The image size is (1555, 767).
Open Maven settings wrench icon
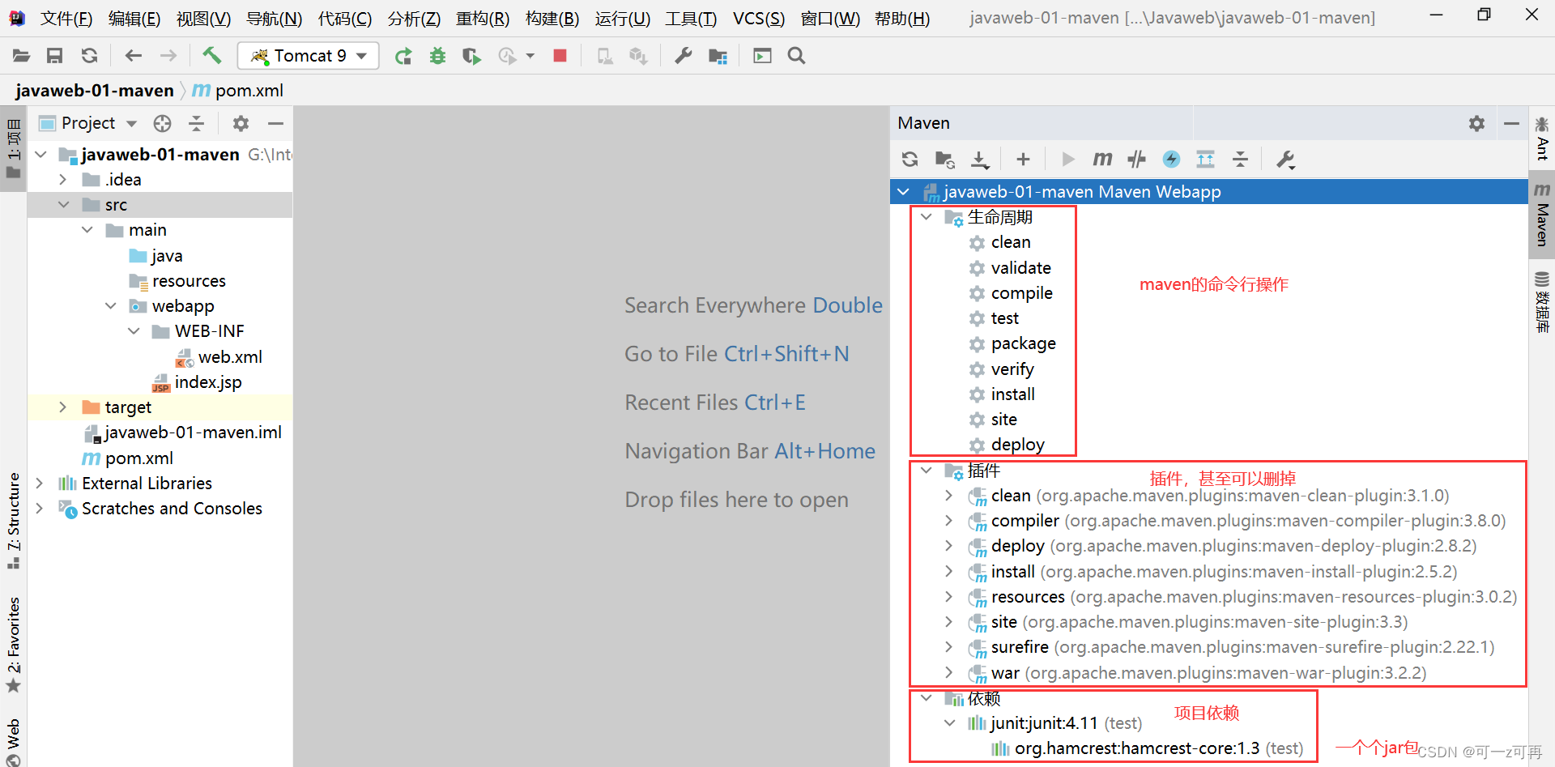click(1285, 159)
